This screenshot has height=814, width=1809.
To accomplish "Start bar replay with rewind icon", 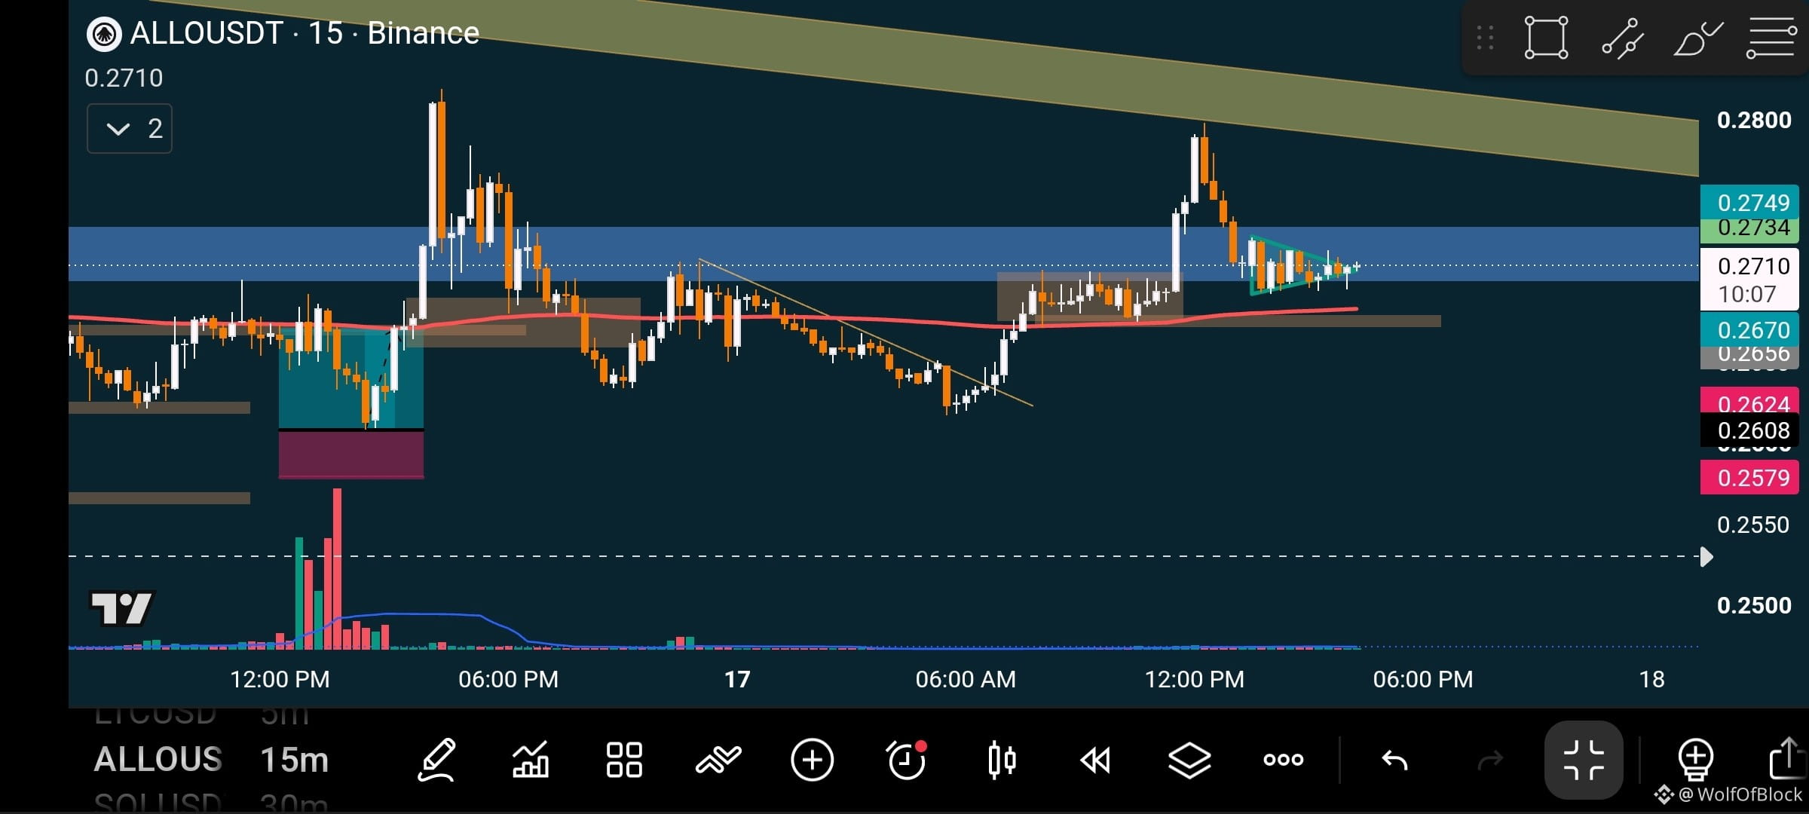I will click(1095, 760).
